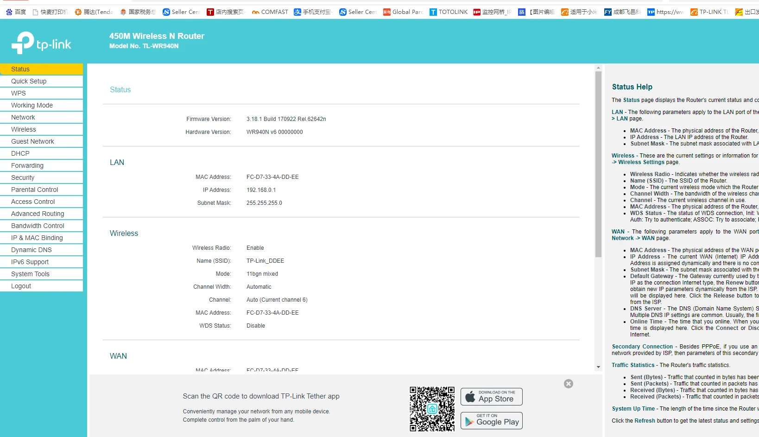Open the Network settings menu
Viewport: 759px width, 437px height.
(x=41, y=117)
